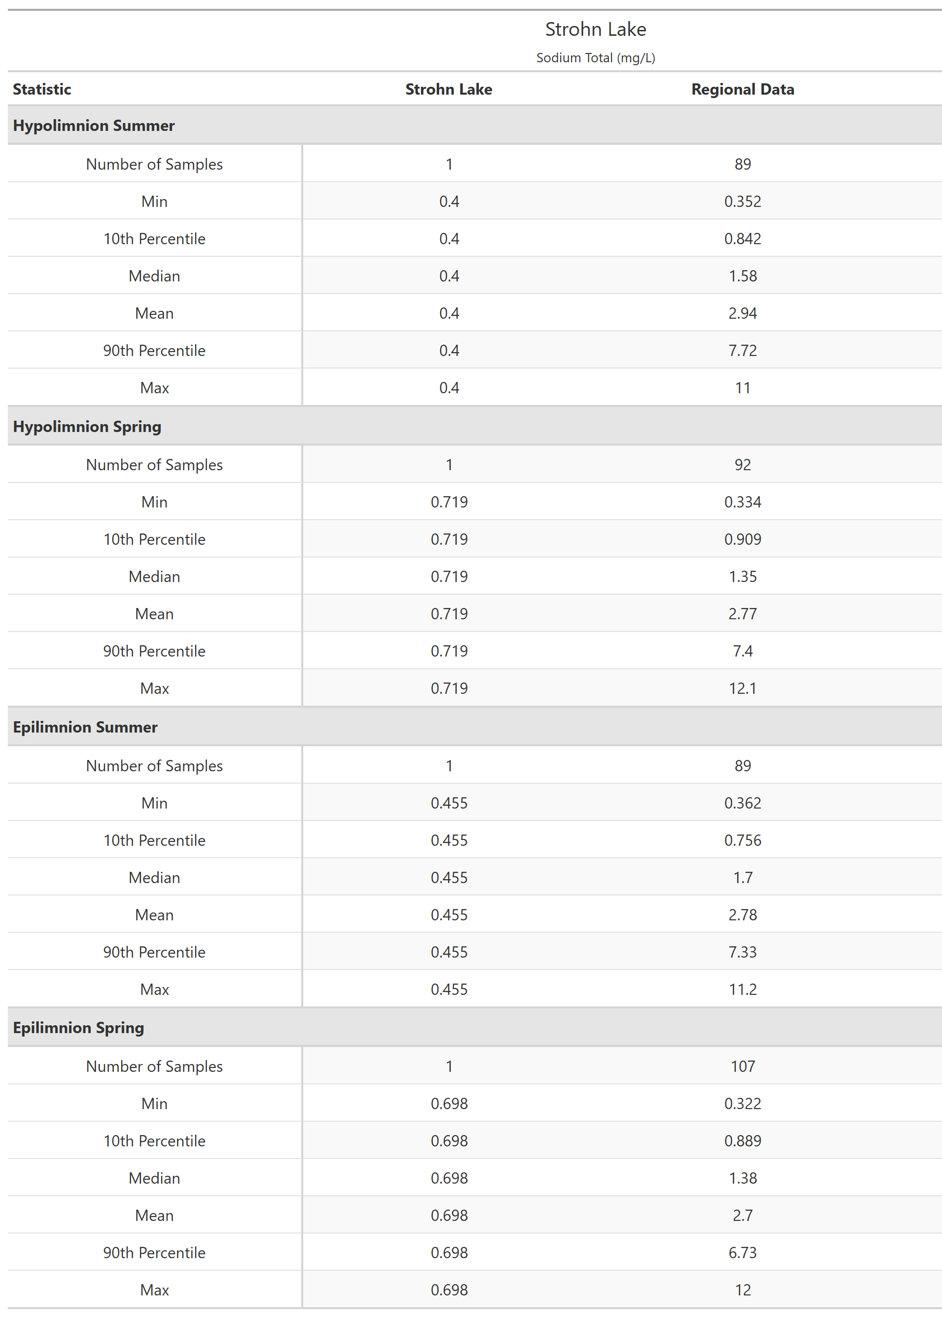Viewport: 942px width, 1317px height.
Task: Click regional 90th percentile value 7.33
Action: point(743,952)
